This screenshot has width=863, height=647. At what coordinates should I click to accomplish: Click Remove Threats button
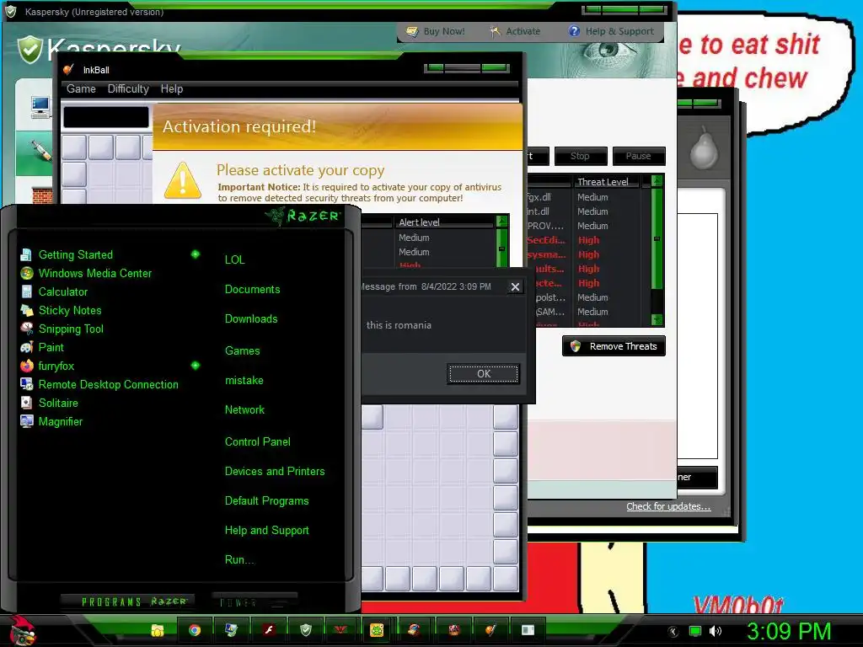coord(614,346)
